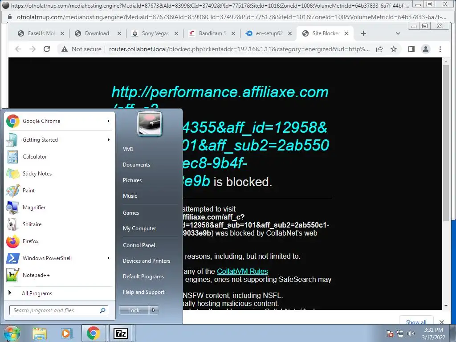Reload the blocked page
The width and height of the screenshot is (456, 342).
click(47, 49)
